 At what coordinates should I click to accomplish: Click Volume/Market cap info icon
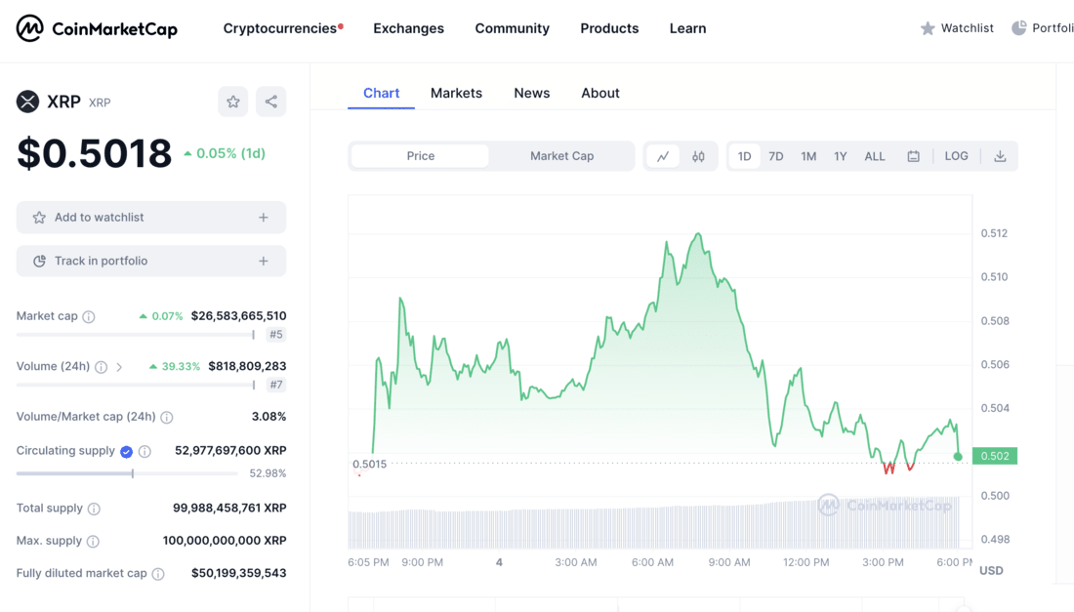coord(166,417)
